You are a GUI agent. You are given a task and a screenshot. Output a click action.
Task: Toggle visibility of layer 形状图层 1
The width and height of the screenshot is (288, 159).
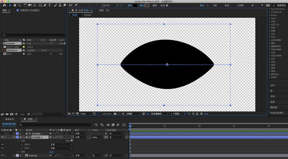pyautogui.click(x=3, y=134)
